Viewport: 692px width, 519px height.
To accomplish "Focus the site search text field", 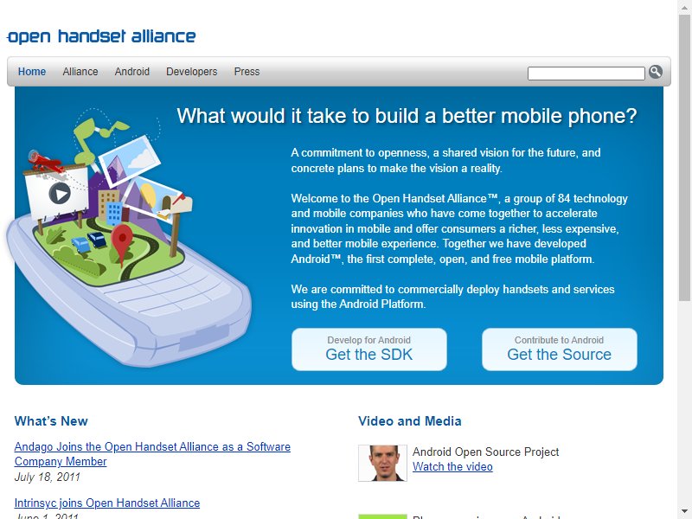I will (586, 74).
